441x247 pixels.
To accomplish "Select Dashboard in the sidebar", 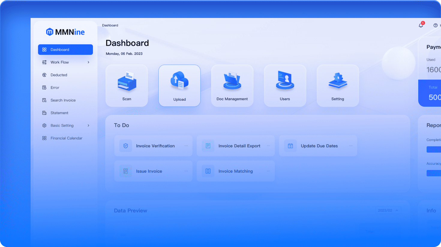I will (65, 50).
